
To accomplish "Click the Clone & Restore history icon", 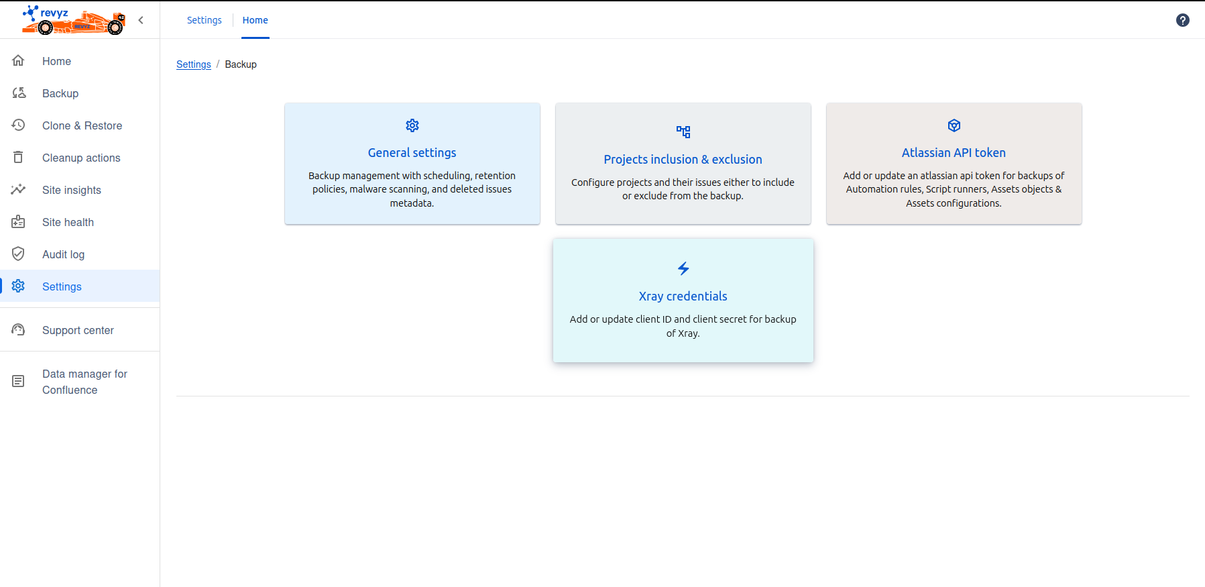I will (19, 125).
